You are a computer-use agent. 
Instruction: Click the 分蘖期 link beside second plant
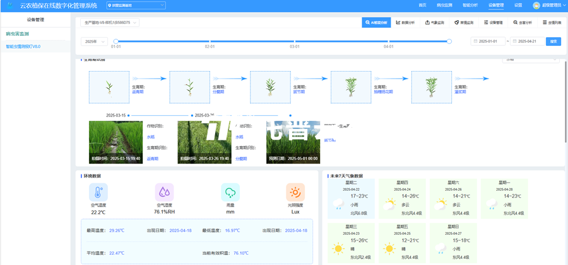pyautogui.click(x=218, y=92)
